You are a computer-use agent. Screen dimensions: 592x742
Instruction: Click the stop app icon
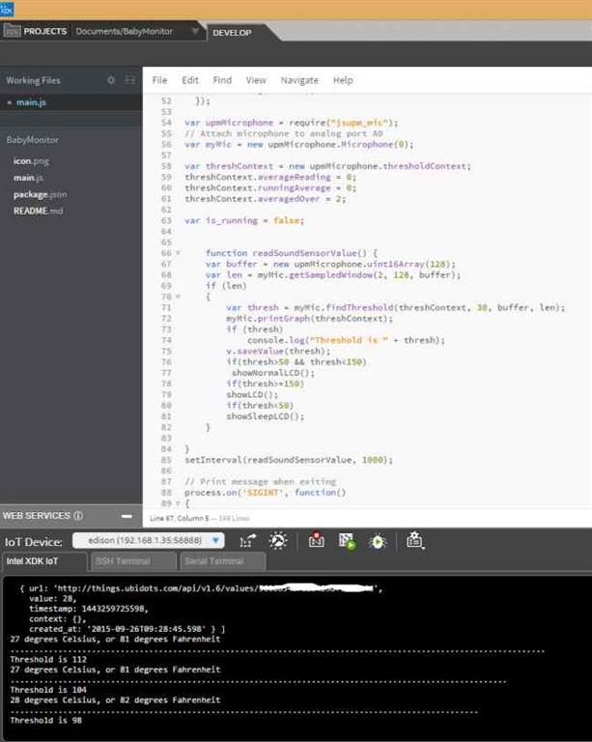pos(317,540)
